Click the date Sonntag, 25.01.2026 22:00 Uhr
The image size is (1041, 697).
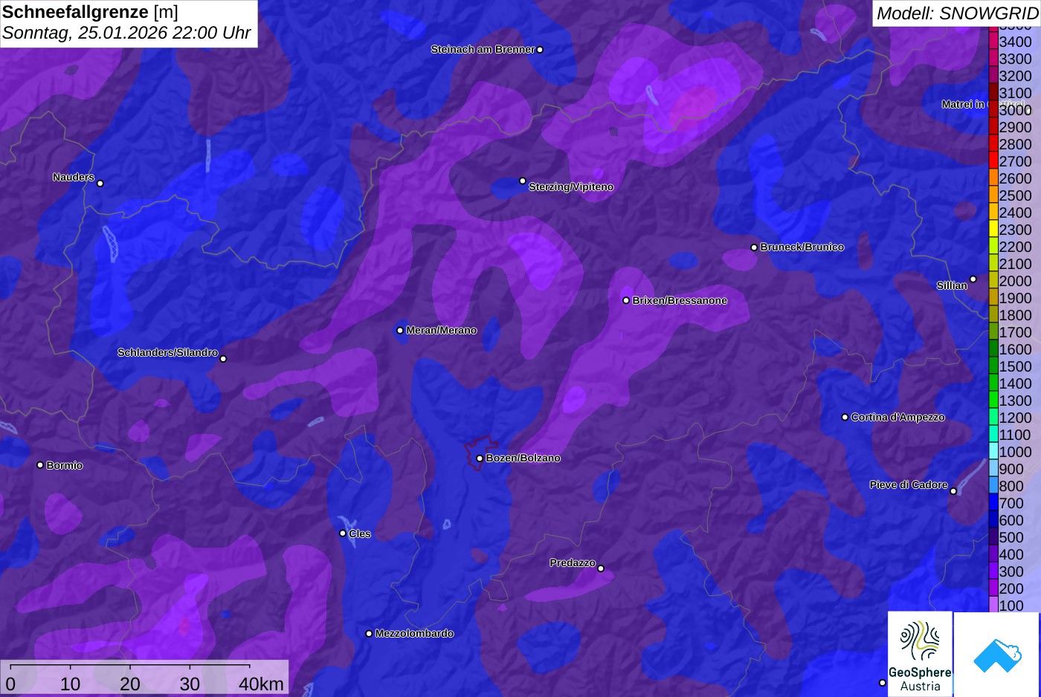(x=126, y=33)
